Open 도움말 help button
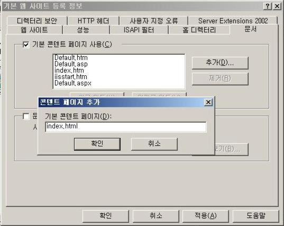Viewport: 284px width, 226px height. [x=256, y=216]
